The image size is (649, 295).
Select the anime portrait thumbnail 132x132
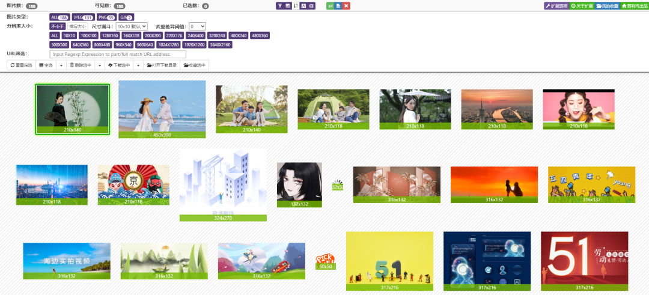pyautogui.click(x=299, y=184)
